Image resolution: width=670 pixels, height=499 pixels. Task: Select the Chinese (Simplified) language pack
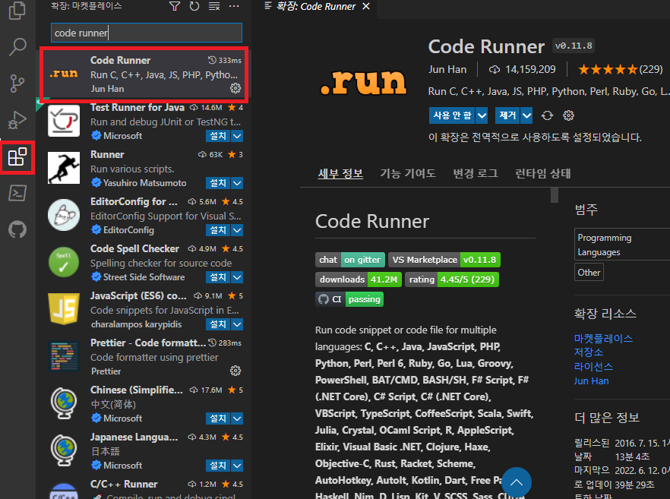144,403
